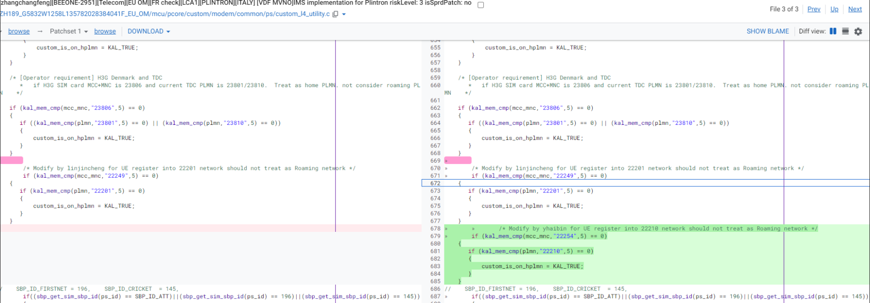Open browse link right of Patchset 1
The image size is (870, 303).
(x=105, y=31)
